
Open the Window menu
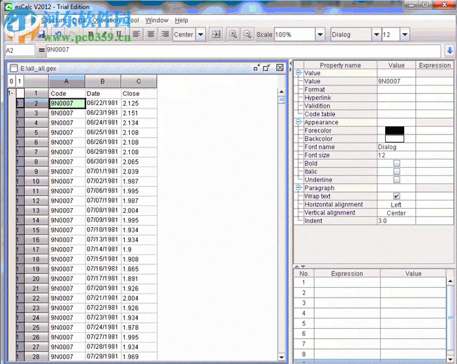[157, 20]
